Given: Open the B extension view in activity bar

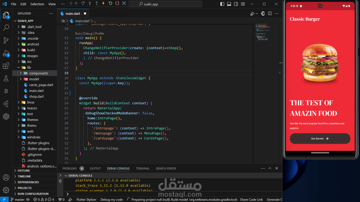Looking at the screenshot, I should (x=6, y=91).
